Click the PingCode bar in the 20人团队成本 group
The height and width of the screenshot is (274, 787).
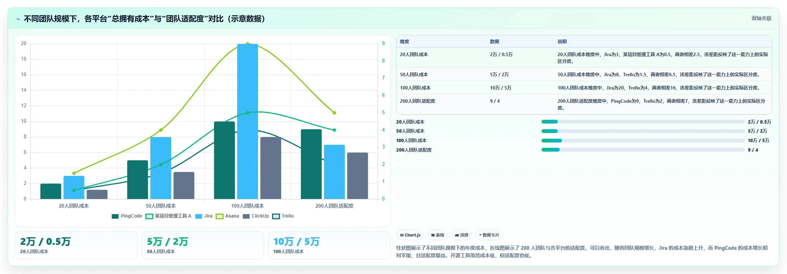(x=51, y=191)
